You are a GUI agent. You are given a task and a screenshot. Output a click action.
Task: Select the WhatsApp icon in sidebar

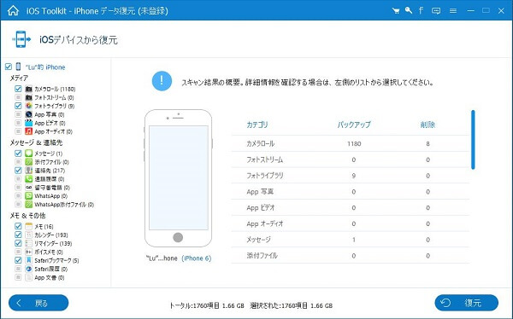29,195
